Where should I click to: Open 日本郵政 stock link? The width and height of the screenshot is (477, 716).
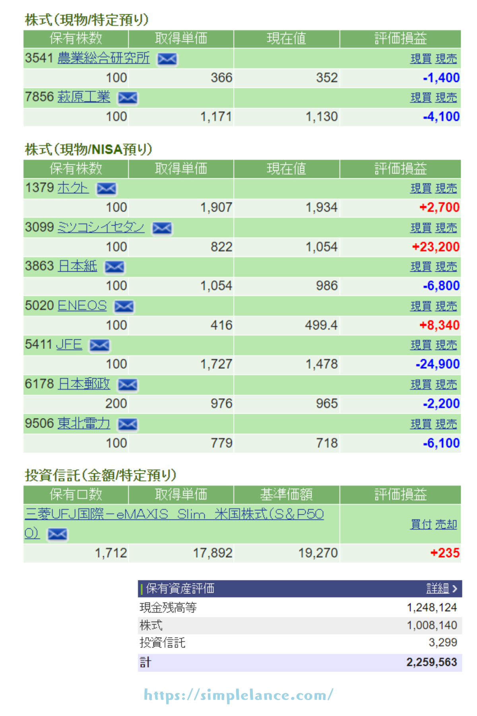(84, 384)
